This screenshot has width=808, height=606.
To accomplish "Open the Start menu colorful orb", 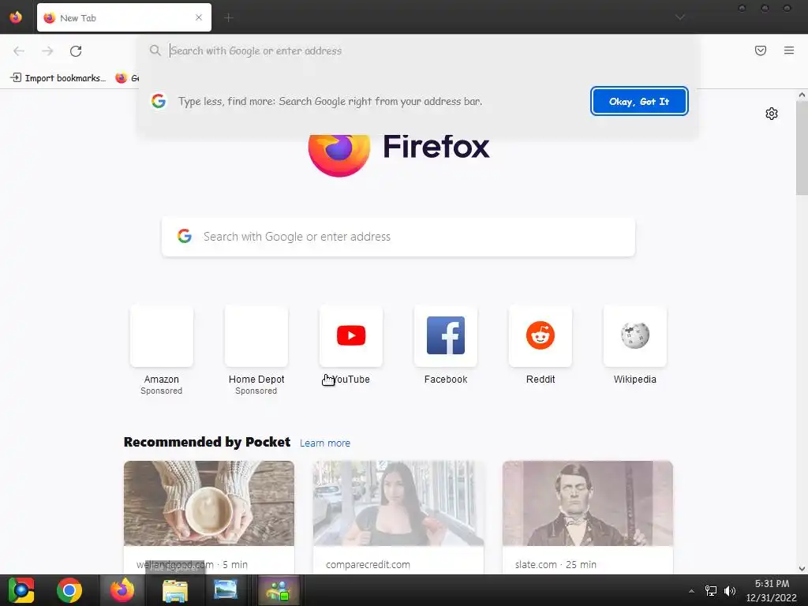I will [21, 590].
